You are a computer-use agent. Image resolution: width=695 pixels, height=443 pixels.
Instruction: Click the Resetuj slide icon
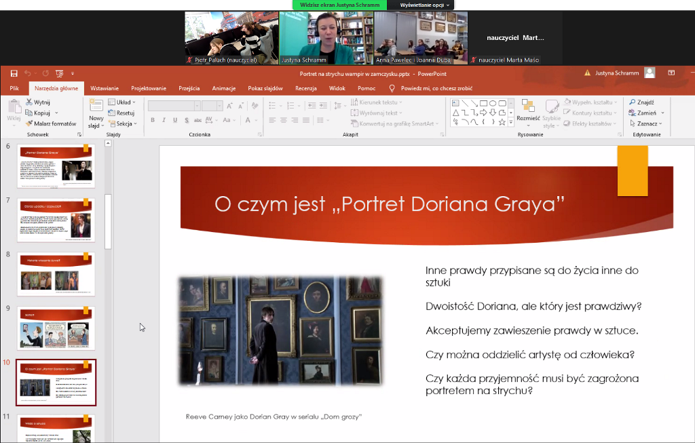tap(111, 113)
